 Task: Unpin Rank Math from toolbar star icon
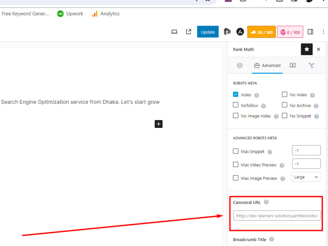click(x=307, y=50)
